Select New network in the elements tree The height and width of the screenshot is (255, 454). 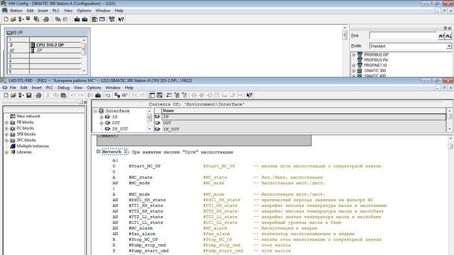[29, 116]
